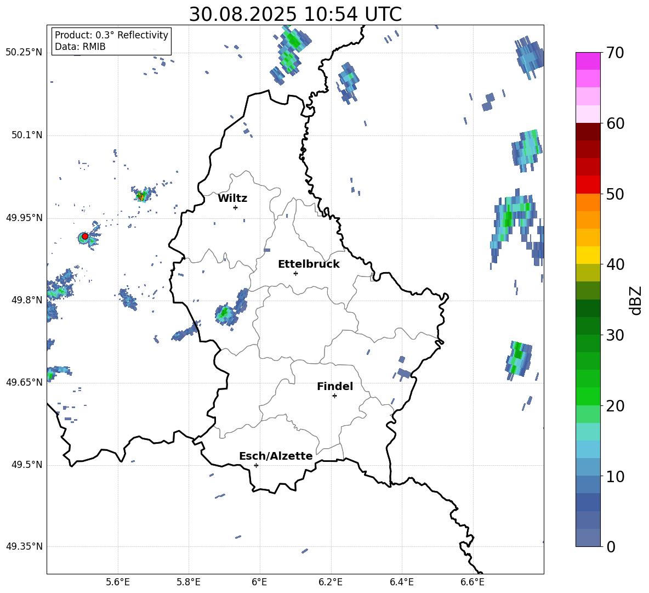Click the 49.5°N latitude label
The image size is (649, 593).
tap(27, 465)
